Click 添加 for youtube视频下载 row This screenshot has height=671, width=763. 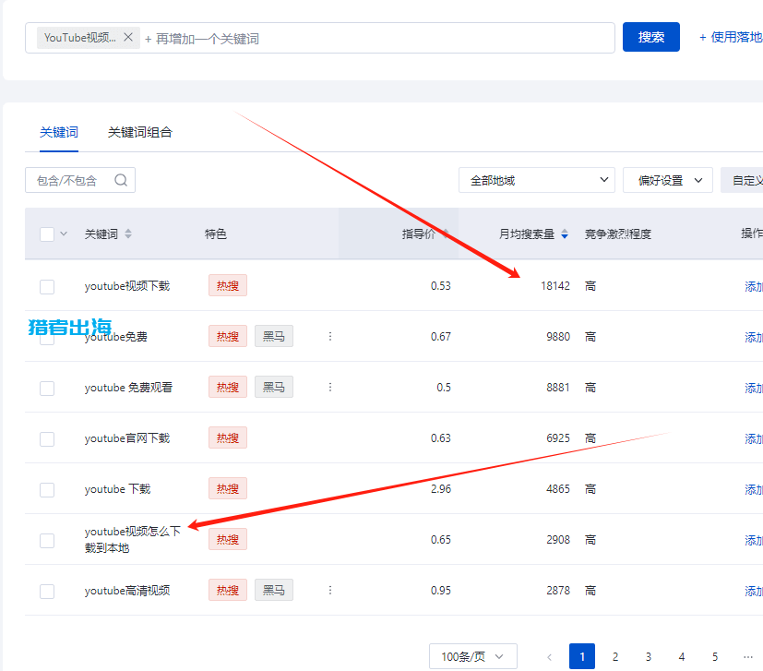753,286
